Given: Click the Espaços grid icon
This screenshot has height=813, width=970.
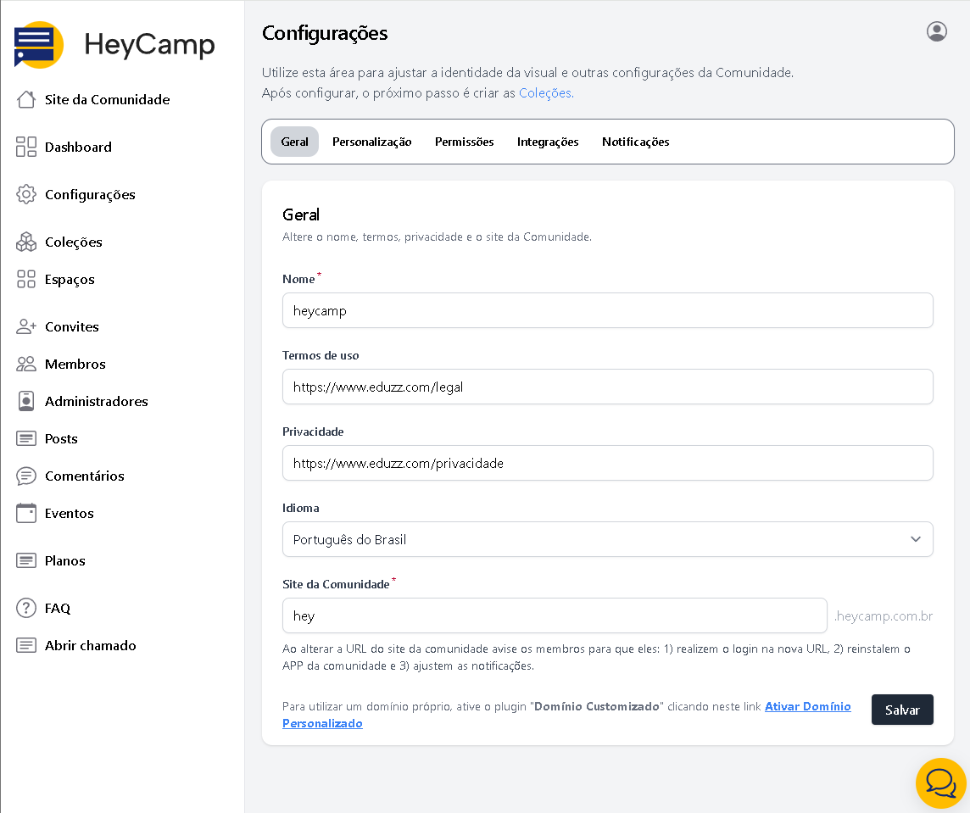Looking at the screenshot, I should click(26, 279).
